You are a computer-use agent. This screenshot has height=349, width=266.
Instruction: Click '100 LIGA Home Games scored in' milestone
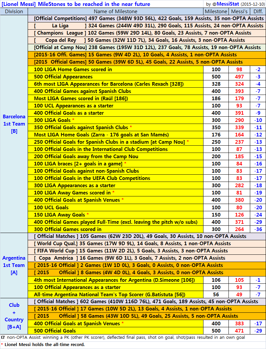[116, 70]
